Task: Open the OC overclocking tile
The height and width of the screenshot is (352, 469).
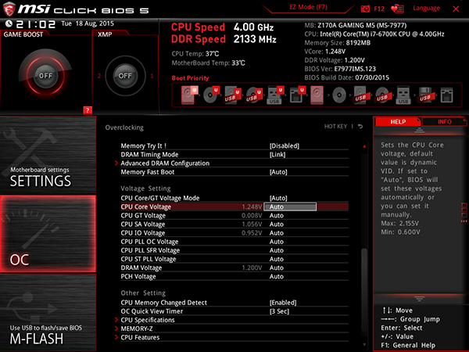Action: pyautogui.click(x=48, y=234)
